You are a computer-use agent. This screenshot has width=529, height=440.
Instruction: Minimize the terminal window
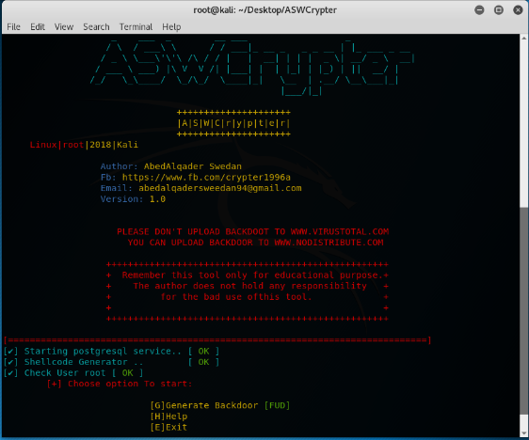[x=479, y=10]
